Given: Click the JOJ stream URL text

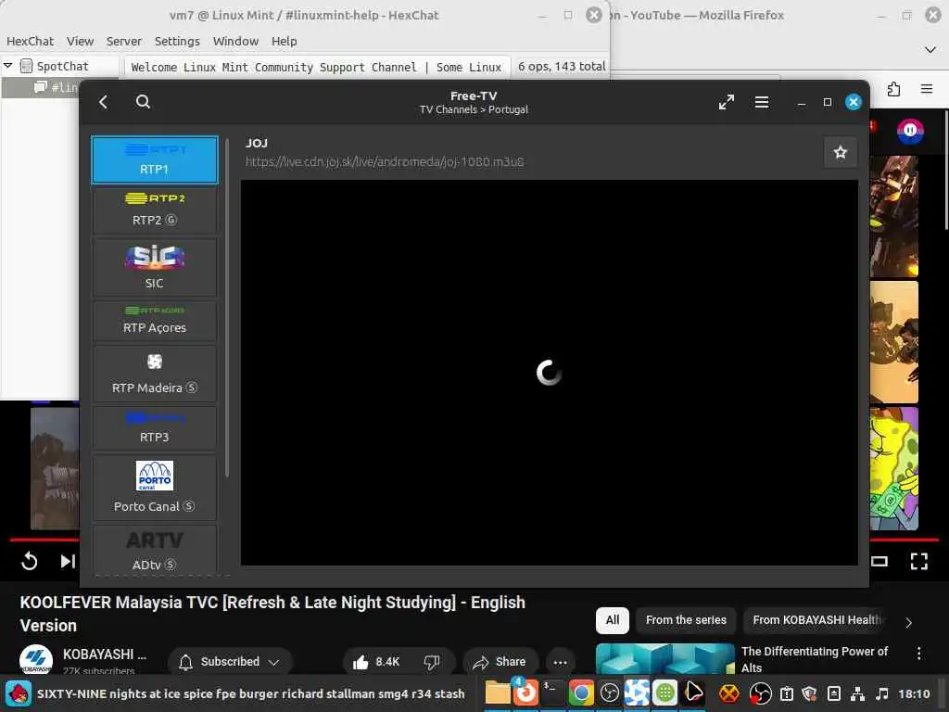Looking at the screenshot, I should [x=385, y=161].
